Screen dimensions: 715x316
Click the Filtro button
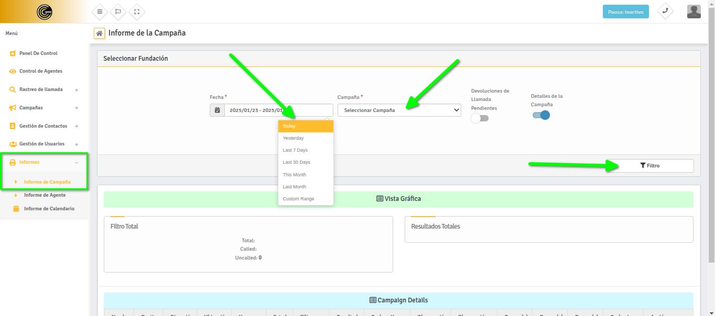650,166
